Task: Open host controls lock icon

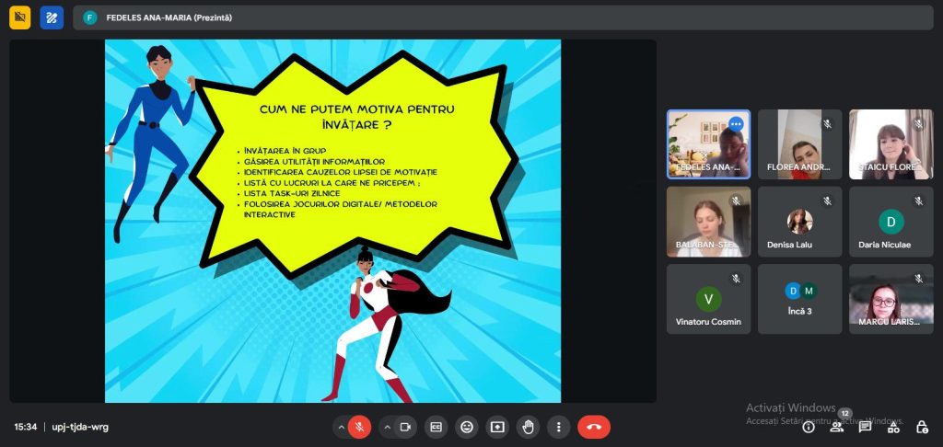Action: (922, 427)
